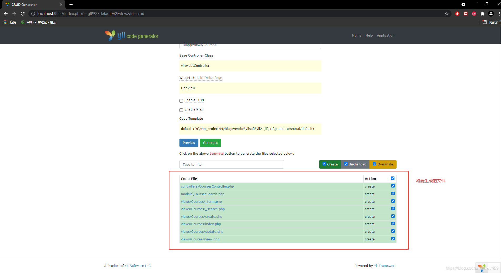This screenshot has height=273, width=501.
Task: Uncheck the index.php row checkbox
Action: (x=393, y=224)
